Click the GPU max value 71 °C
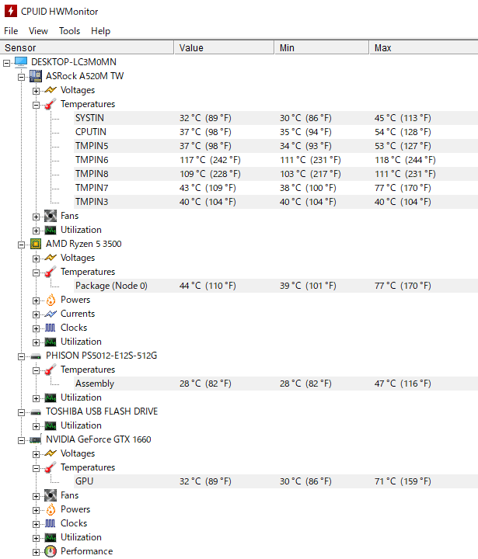The image size is (478, 559). (403, 481)
